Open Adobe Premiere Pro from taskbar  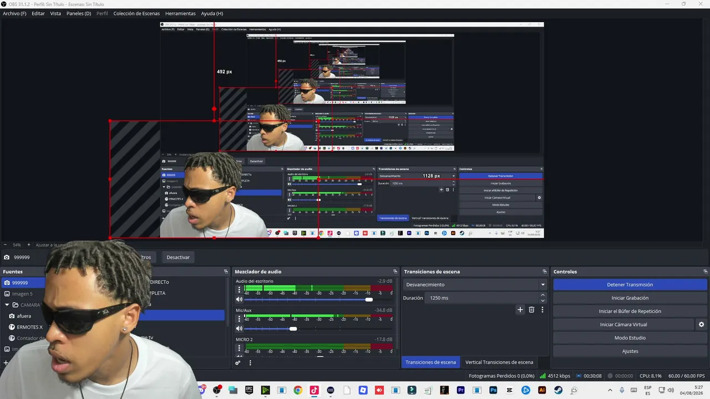coord(460,390)
